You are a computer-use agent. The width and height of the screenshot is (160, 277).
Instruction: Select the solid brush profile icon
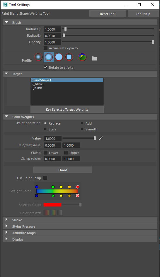(x=59, y=57)
